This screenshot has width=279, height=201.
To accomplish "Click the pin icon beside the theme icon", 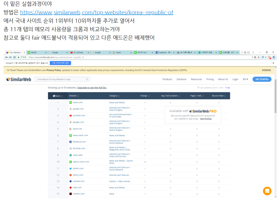I will (253, 52).
